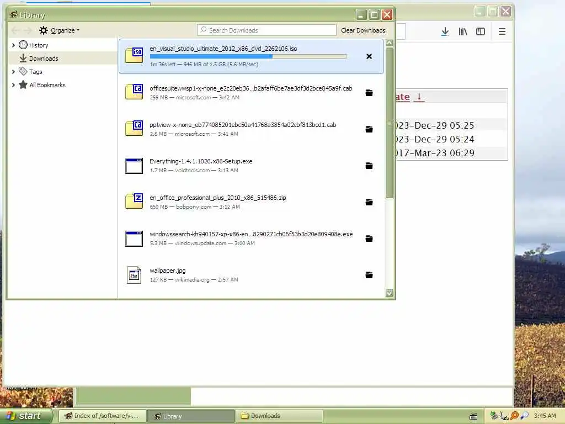Screen dimensions: 565x424
Task: Select All Bookmarks in Library sidebar
Action: [x=47, y=85]
